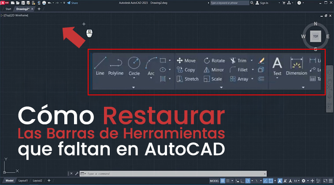
Task: Open the Workspace Switching gear dropdown
Action: [308, 181]
